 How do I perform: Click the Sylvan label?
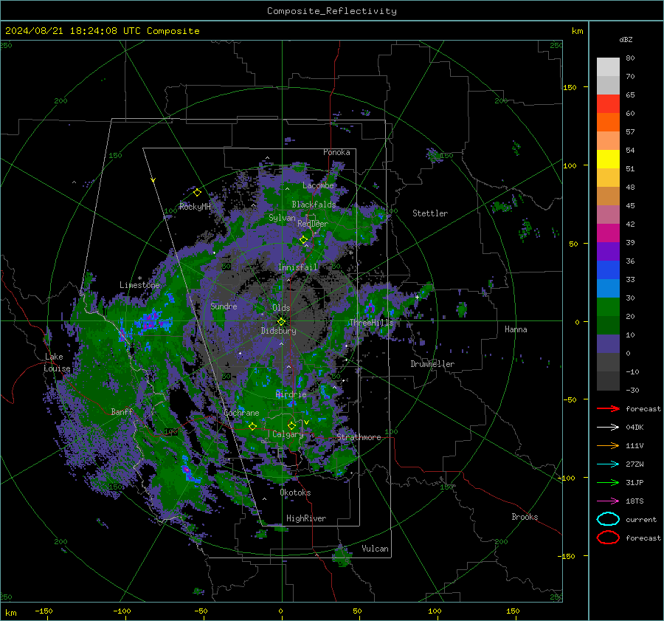click(x=282, y=218)
